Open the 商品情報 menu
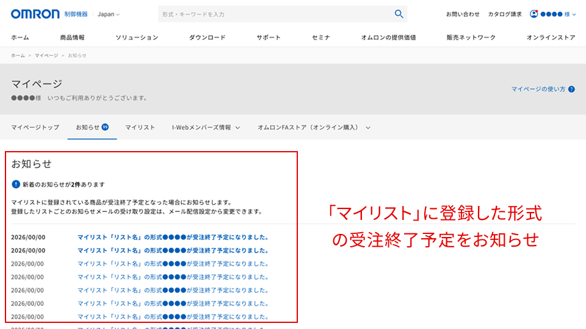 (72, 37)
